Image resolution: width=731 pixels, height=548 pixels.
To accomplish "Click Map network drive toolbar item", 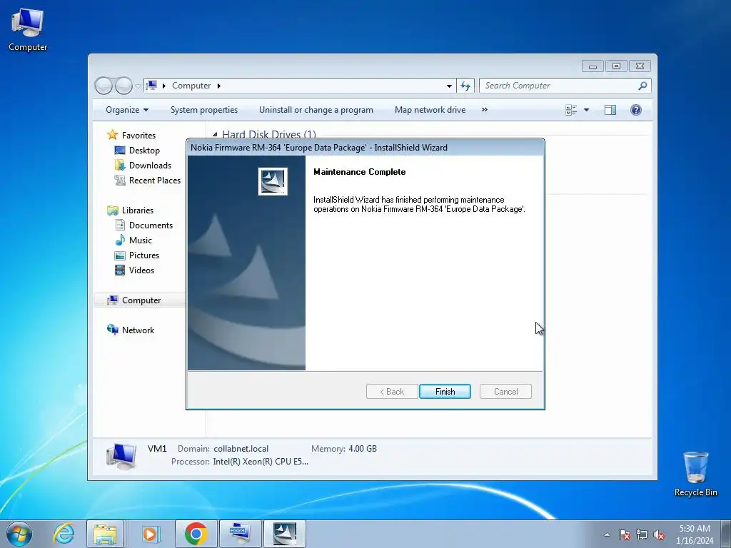I will click(430, 110).
